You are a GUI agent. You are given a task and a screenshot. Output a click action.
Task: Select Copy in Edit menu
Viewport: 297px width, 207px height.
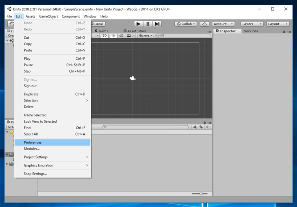(52, 44)
